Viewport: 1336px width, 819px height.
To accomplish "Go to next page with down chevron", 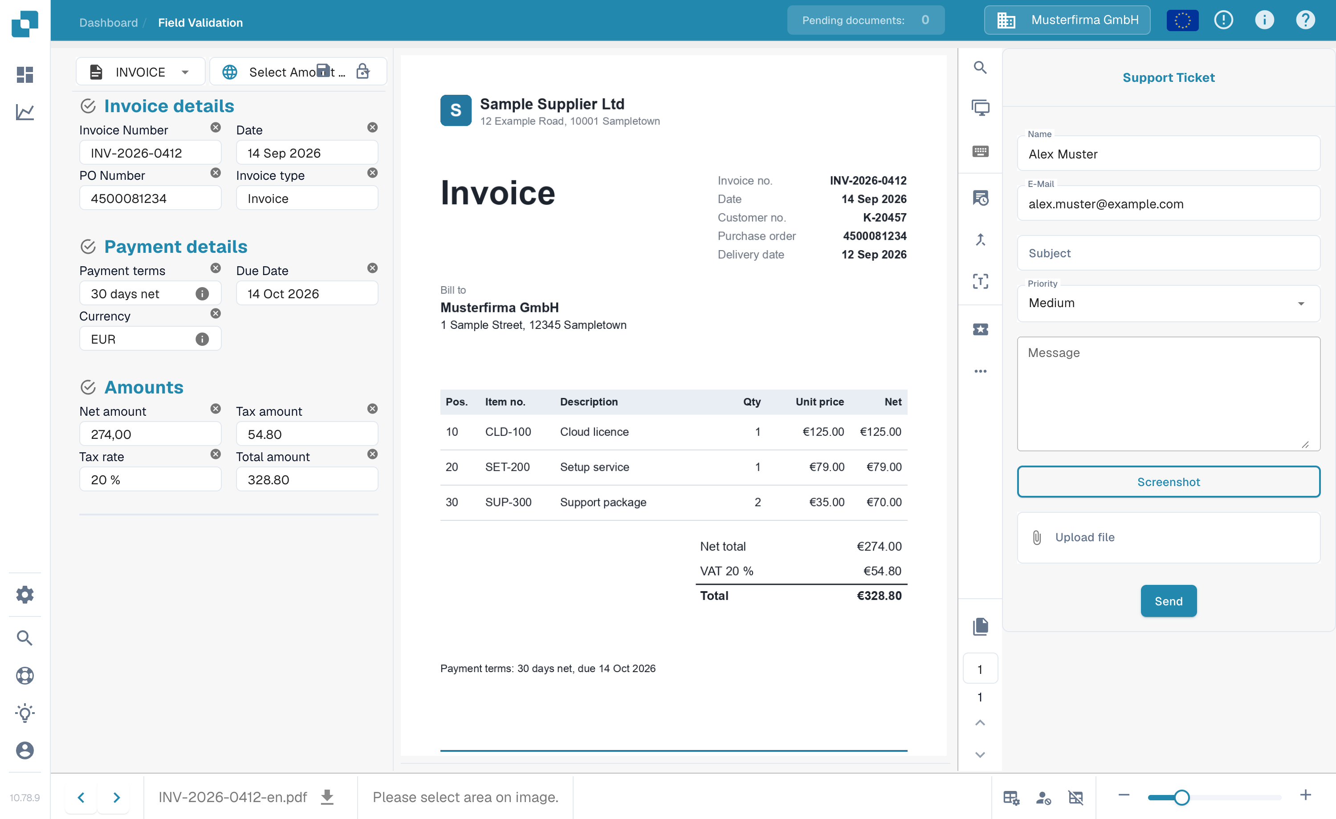I will 980,754.
